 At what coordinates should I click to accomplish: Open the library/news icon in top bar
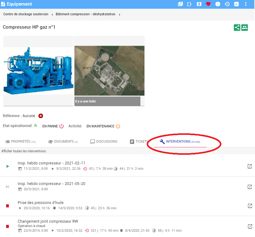[180, 4]
